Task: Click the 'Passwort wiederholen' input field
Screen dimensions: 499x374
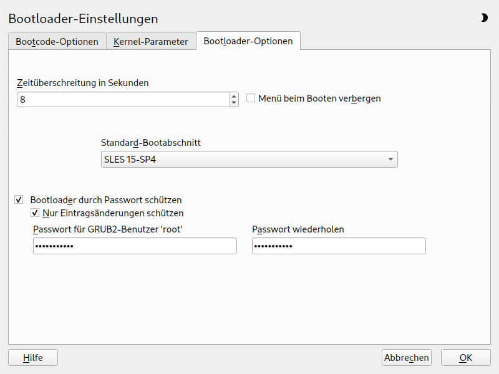Action: pyautogui.click(x=339, y=246)
